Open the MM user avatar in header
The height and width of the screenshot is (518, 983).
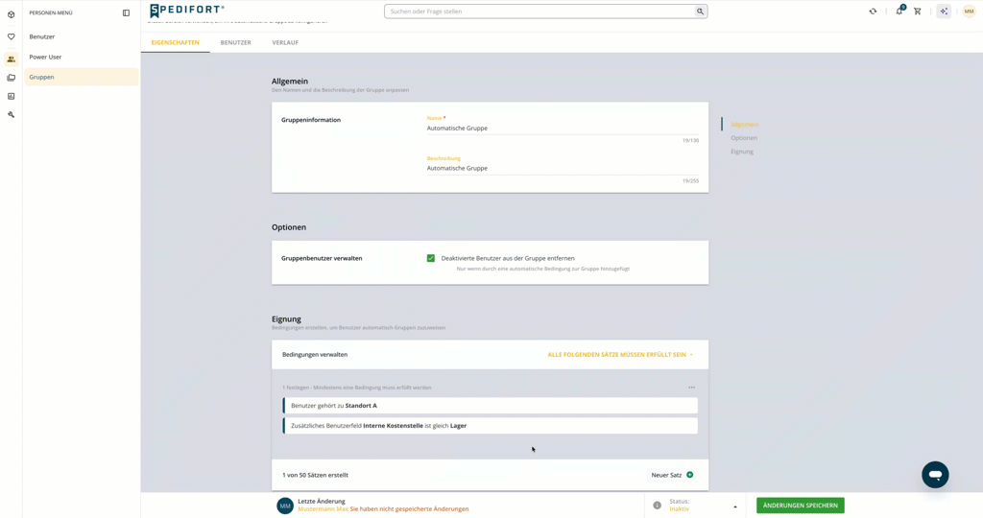click(x=969, y=12)
